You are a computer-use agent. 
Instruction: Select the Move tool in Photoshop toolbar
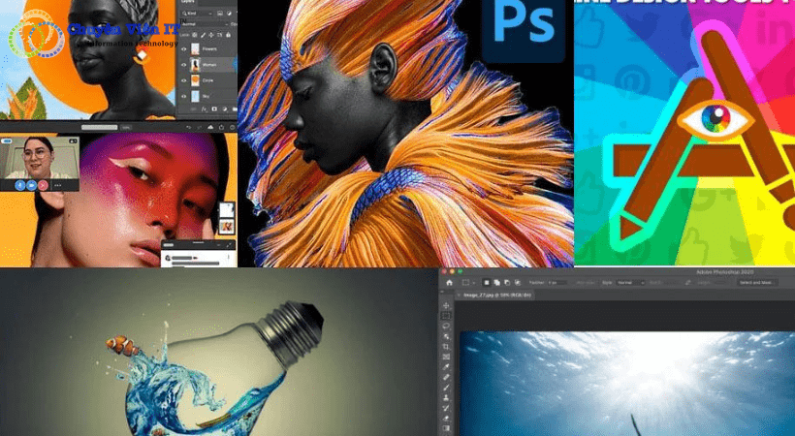pos(446,306)
